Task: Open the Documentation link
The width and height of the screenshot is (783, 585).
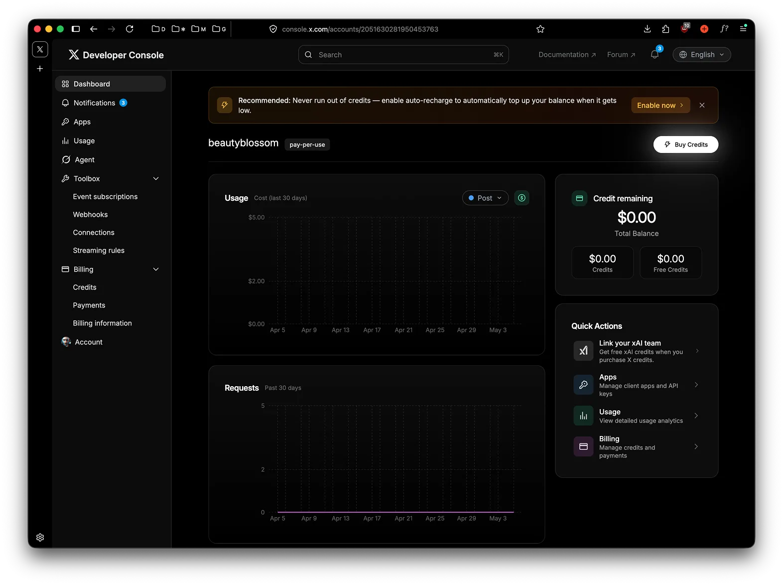Action: point(567,54)
